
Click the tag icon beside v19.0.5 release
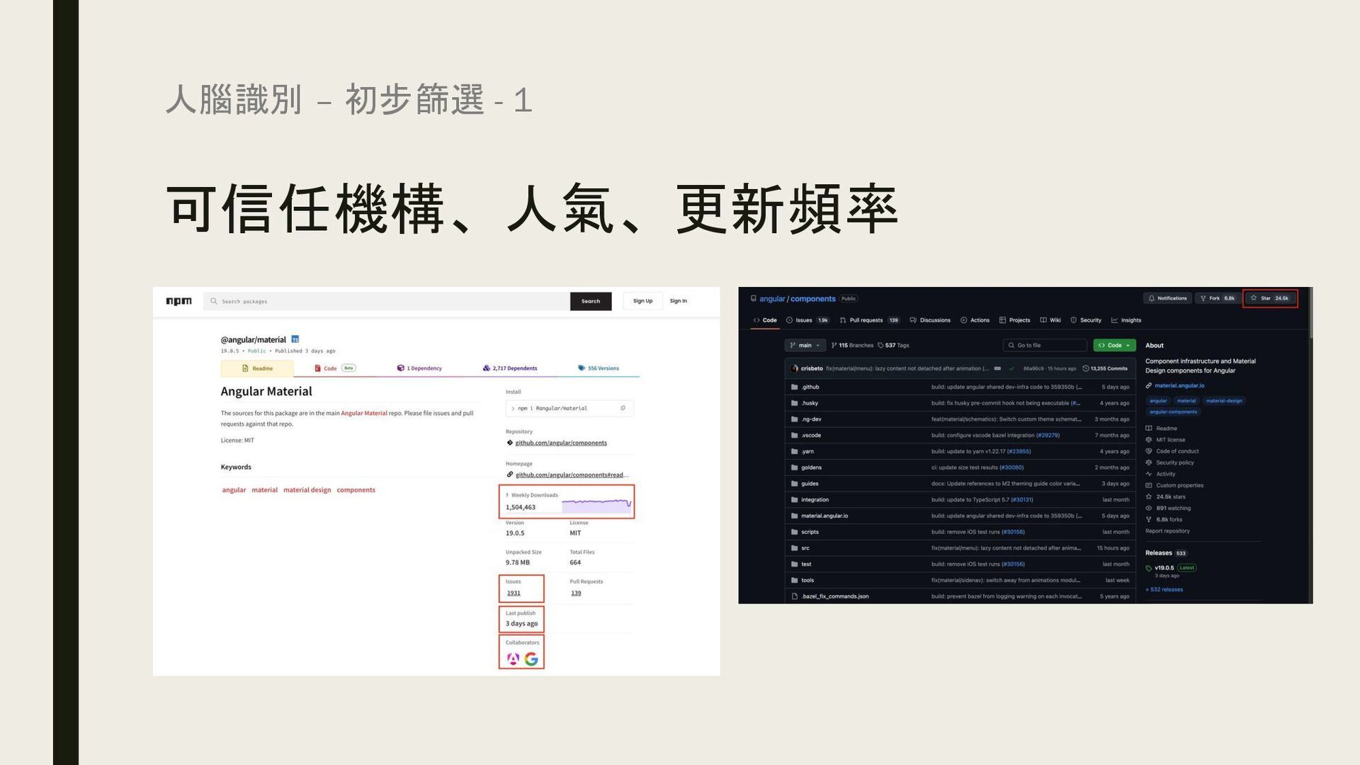point(1149,568)
